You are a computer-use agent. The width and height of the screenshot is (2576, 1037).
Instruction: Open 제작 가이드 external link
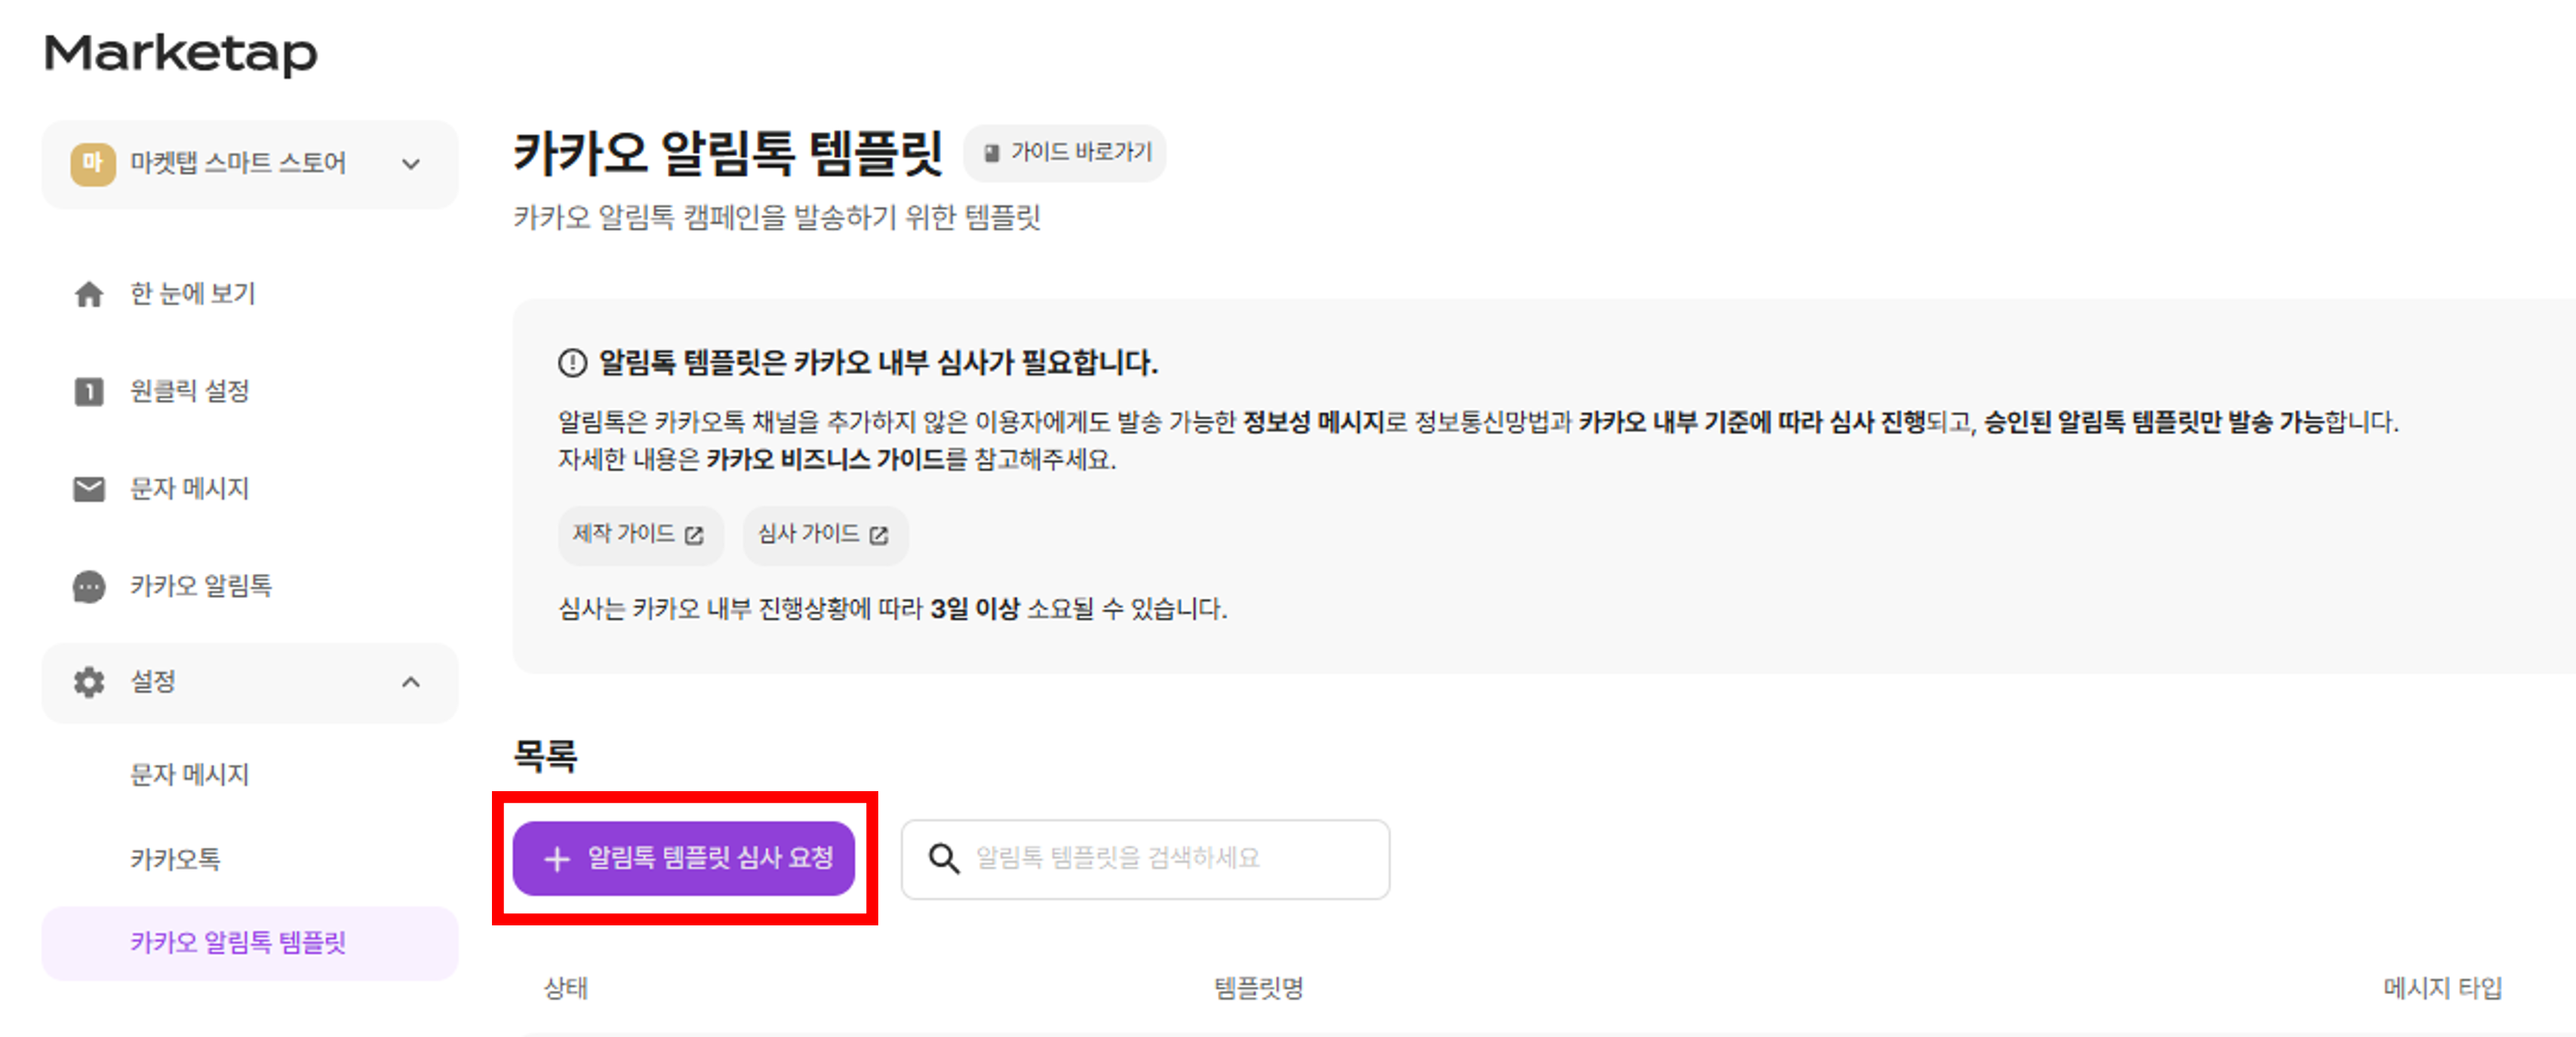[x=639, y=535]
